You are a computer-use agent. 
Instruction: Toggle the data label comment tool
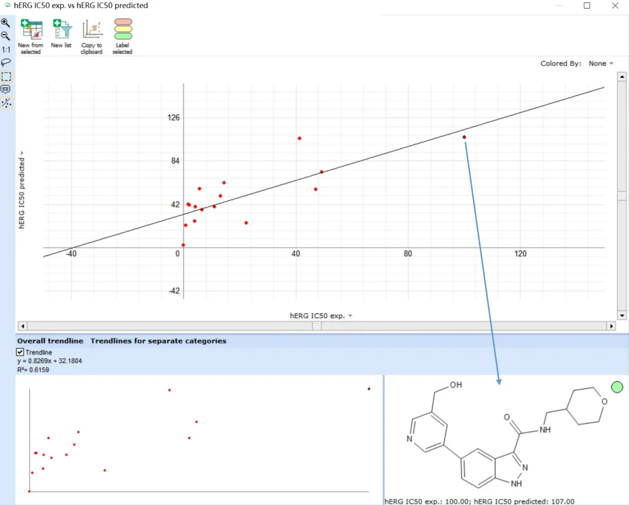point(6,90)
